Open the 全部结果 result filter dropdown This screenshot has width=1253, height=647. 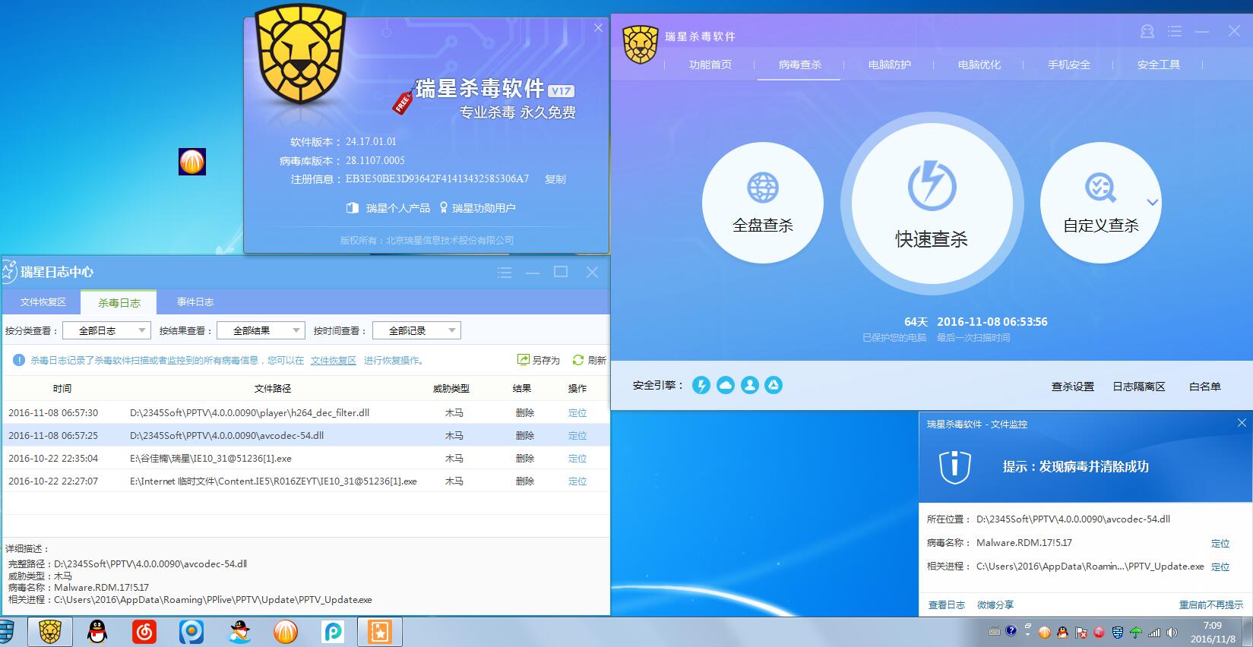(x=261, y=330)
